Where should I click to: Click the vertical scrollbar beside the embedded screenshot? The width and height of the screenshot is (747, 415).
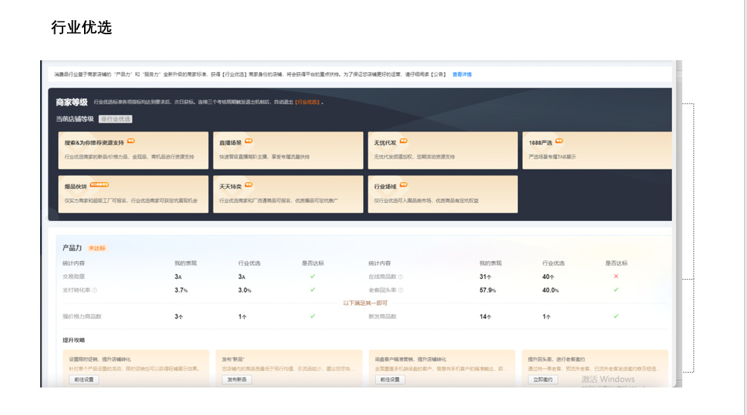(679, 223)
